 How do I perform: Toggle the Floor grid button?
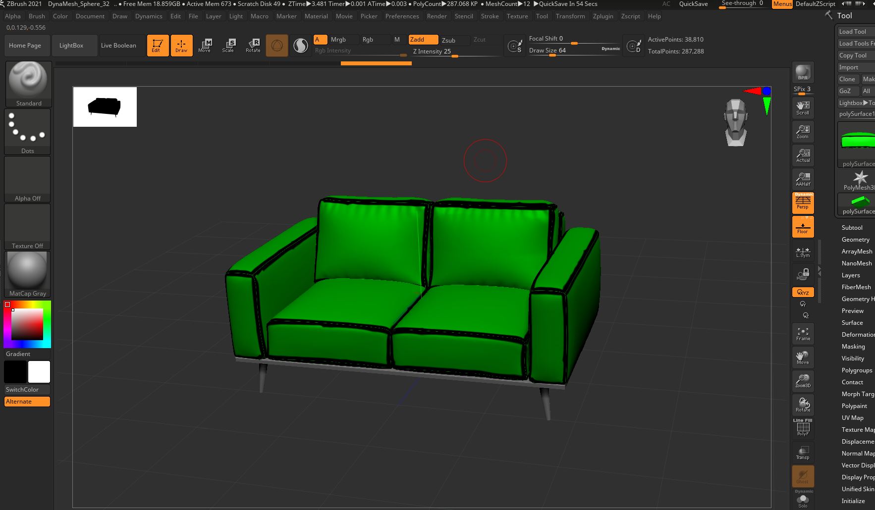(x=803, y=227)
